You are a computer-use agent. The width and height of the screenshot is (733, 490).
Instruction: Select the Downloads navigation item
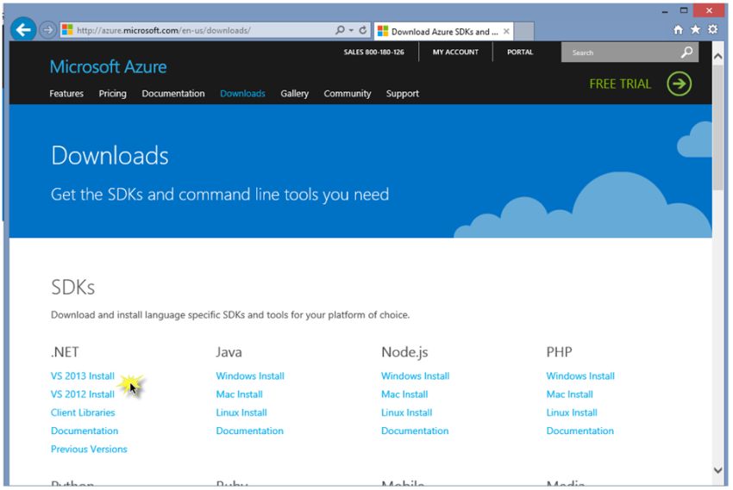click(x=242, y=93)
